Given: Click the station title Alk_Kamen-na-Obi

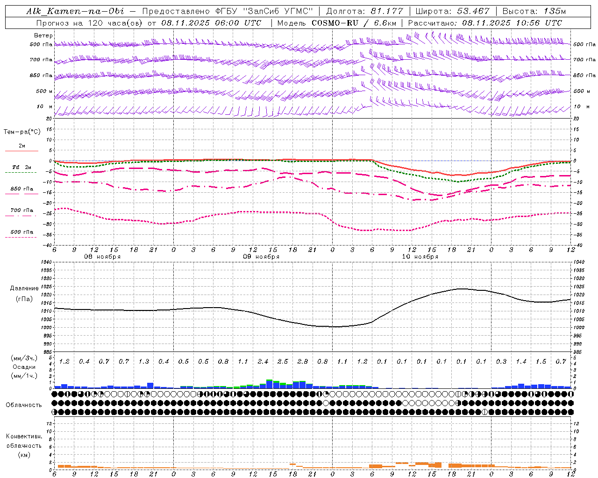Looking at the screenshot, I should [75, 11].
